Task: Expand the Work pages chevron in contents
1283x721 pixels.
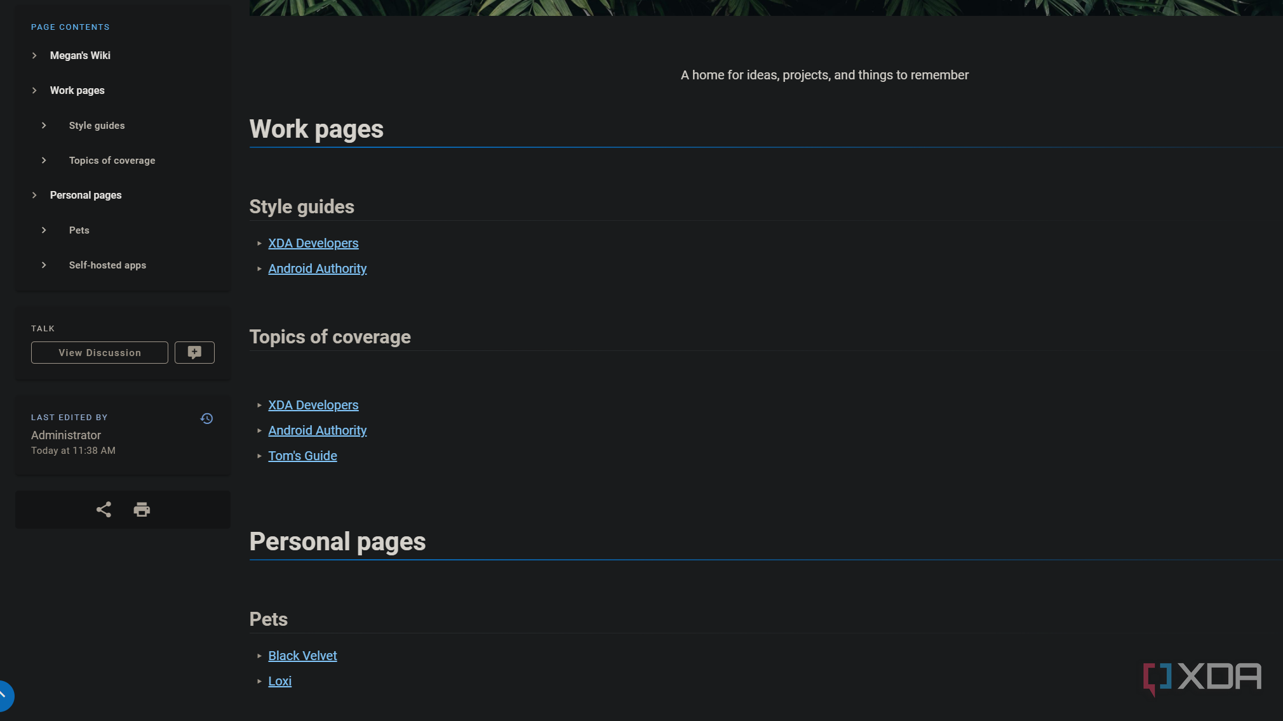Action: click(34, 91)
